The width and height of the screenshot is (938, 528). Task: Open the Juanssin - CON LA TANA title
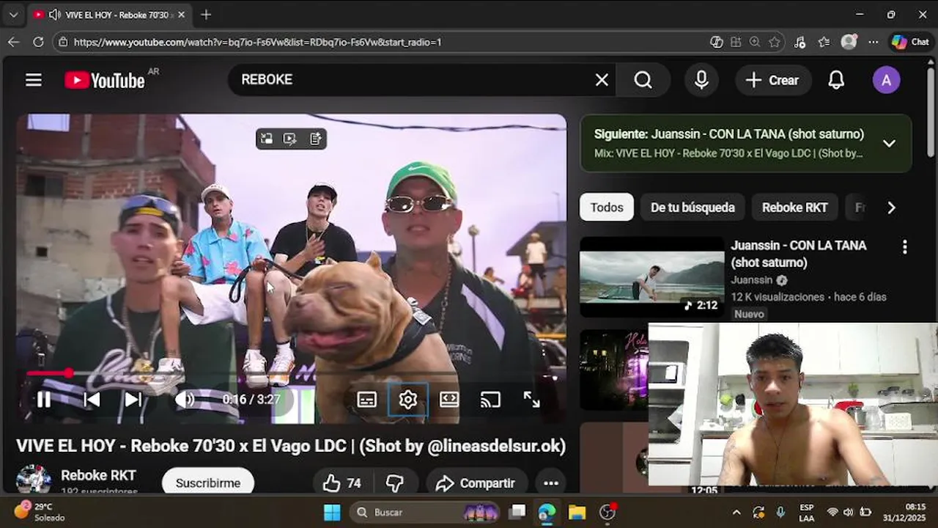point(798,254)
